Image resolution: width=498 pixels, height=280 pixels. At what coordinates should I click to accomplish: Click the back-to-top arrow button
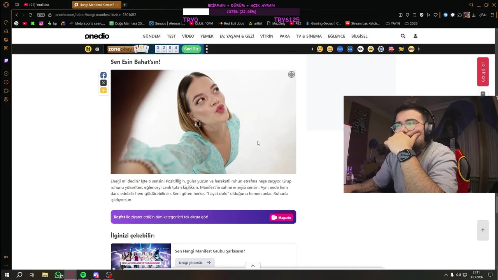coord(483,230)
